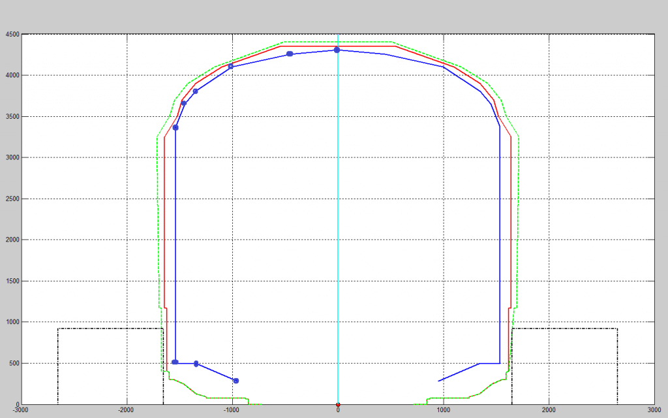This screenshot has width=668, height=418.
Task: Click the y-axis tick label 4500
Action: tap(12, 35)
